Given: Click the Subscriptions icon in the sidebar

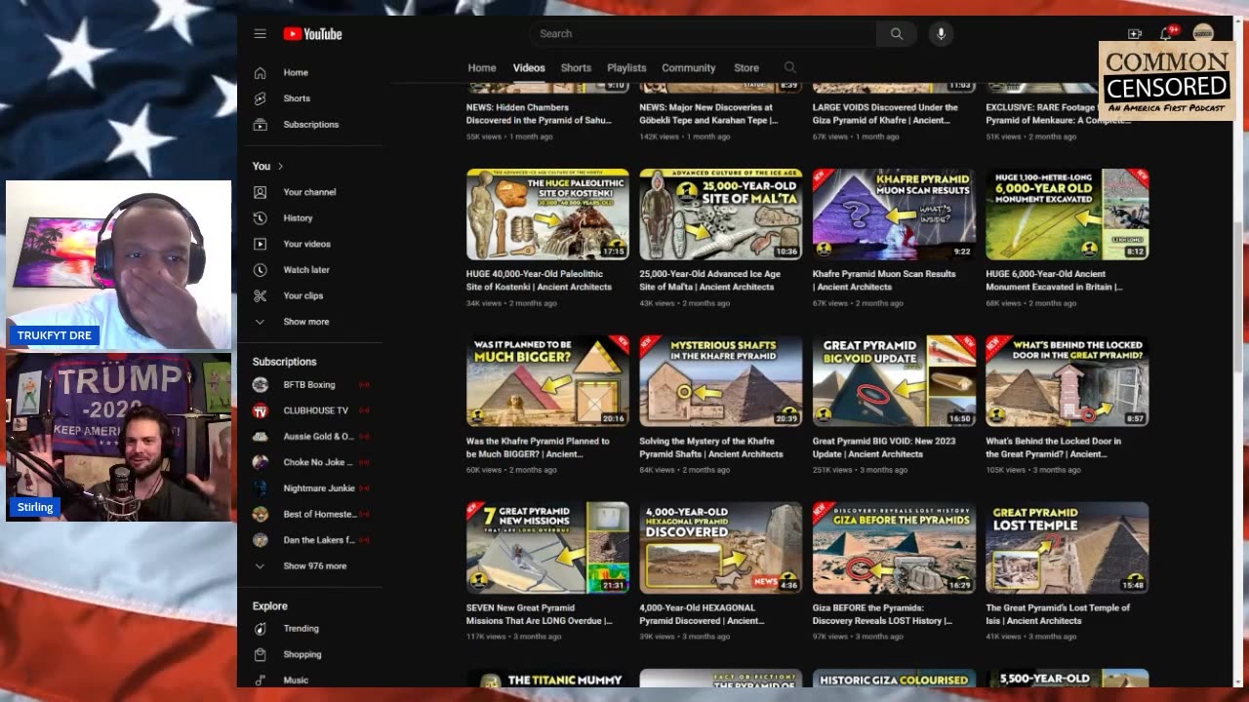Looking at the screenshot, I should [260, 125].
